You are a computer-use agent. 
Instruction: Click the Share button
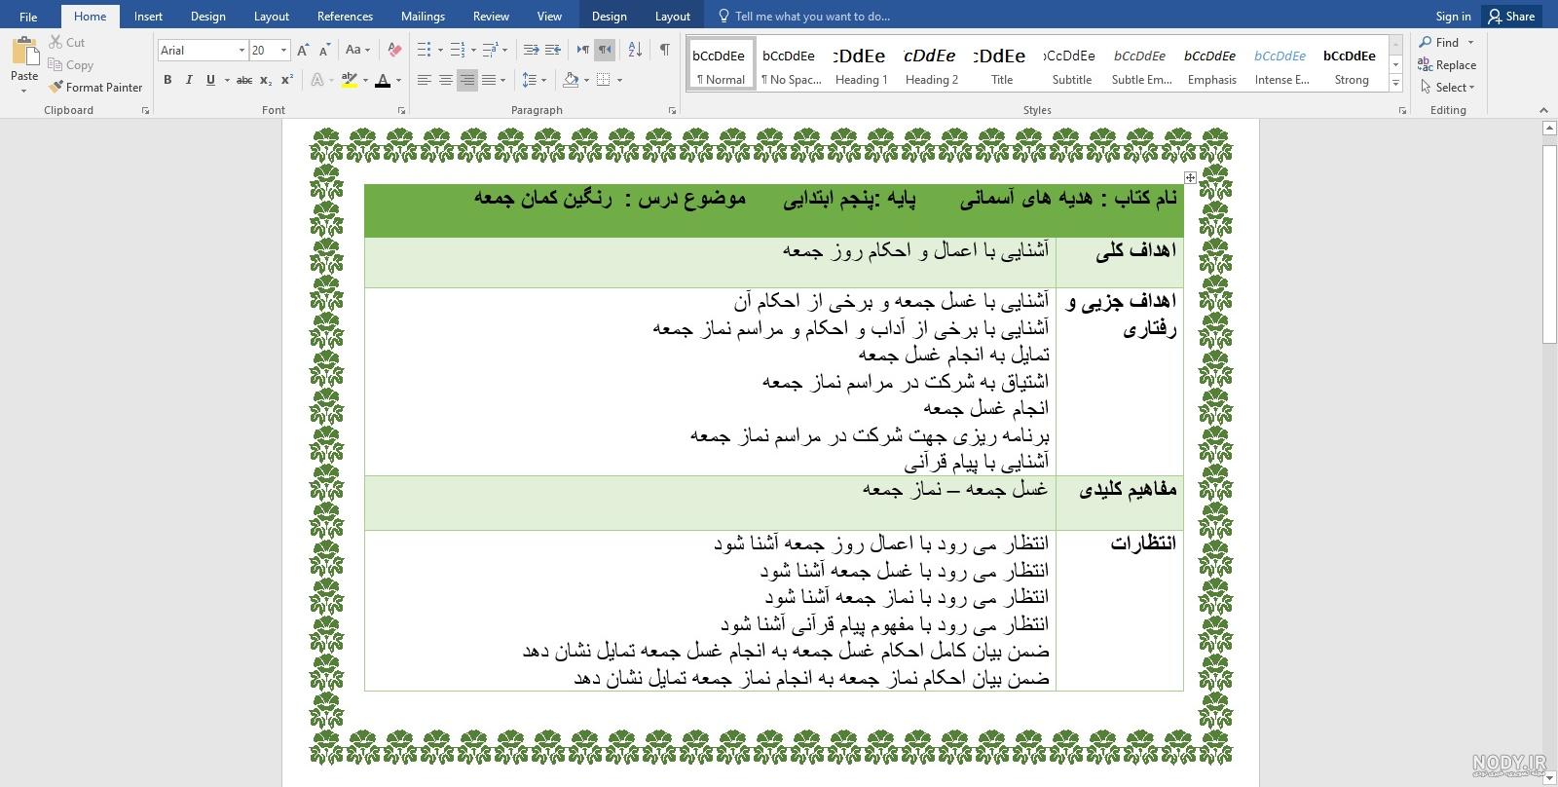tap(1511, 16)
